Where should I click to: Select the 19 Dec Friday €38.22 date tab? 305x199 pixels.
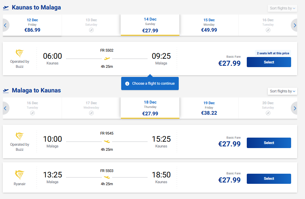[209, 108]
